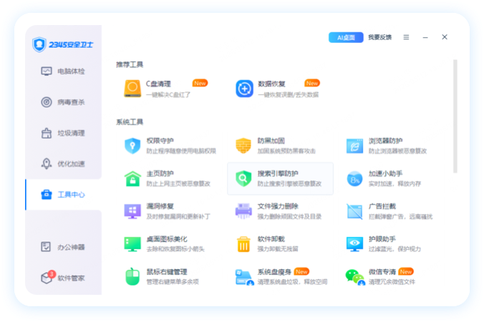This screenshot has width=484, height=322.
Task: Click the 桌面图标美化 green monitor icon
Action: (x=132, y=244)
